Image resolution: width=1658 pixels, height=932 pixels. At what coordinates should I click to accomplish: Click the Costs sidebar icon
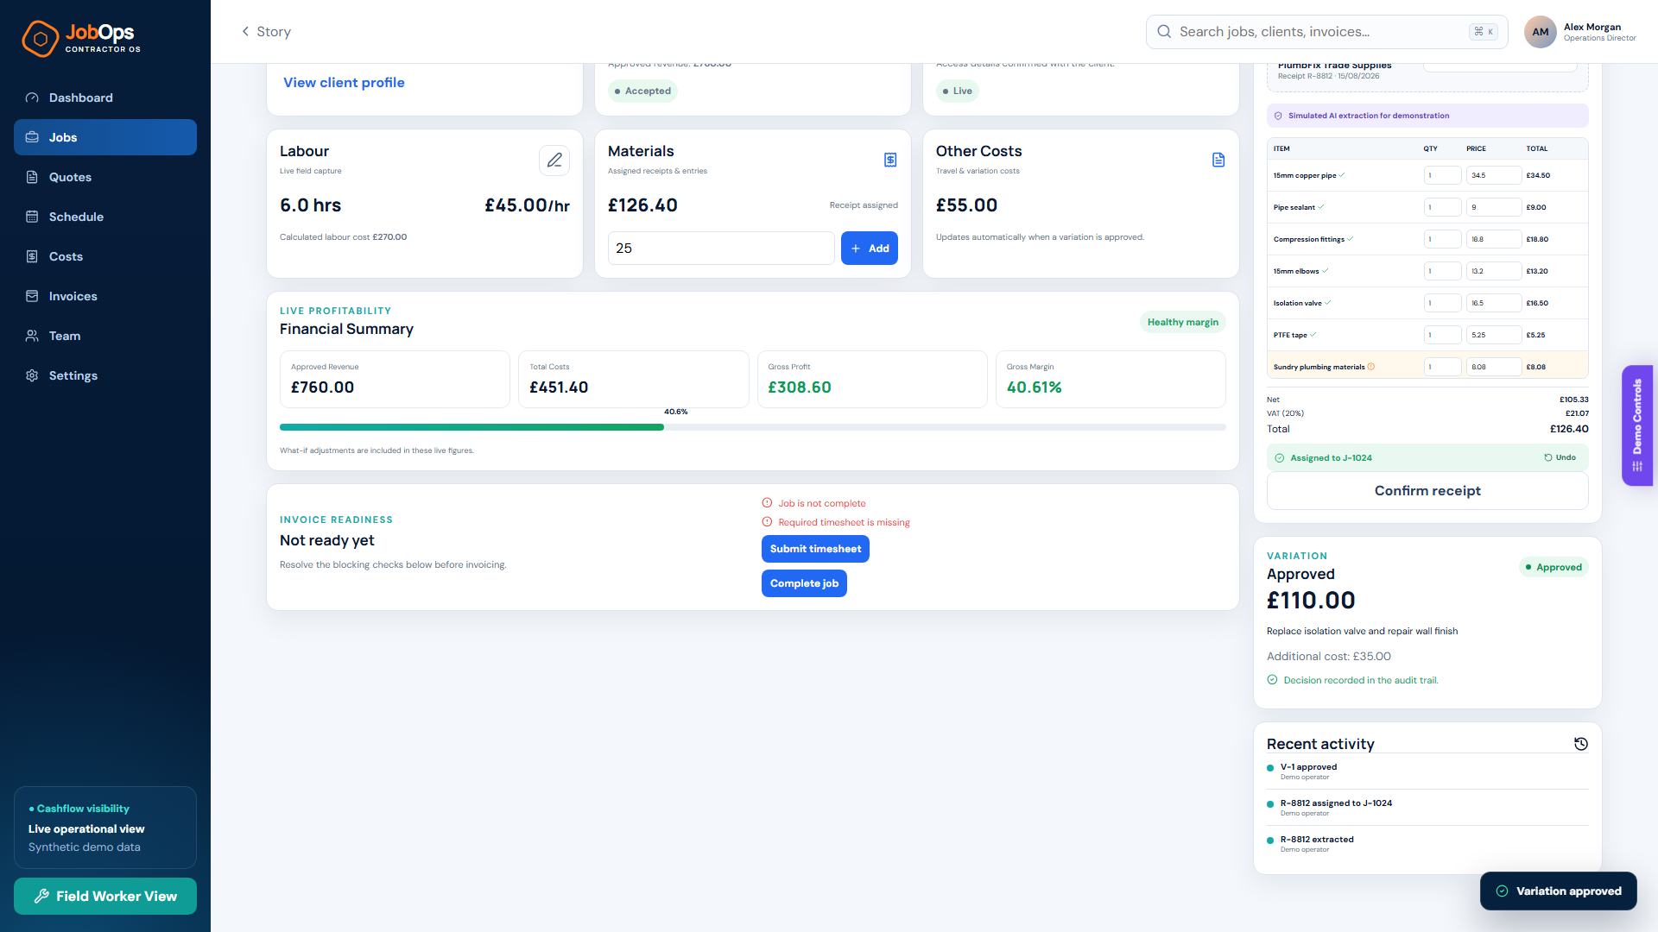(32, 256)
